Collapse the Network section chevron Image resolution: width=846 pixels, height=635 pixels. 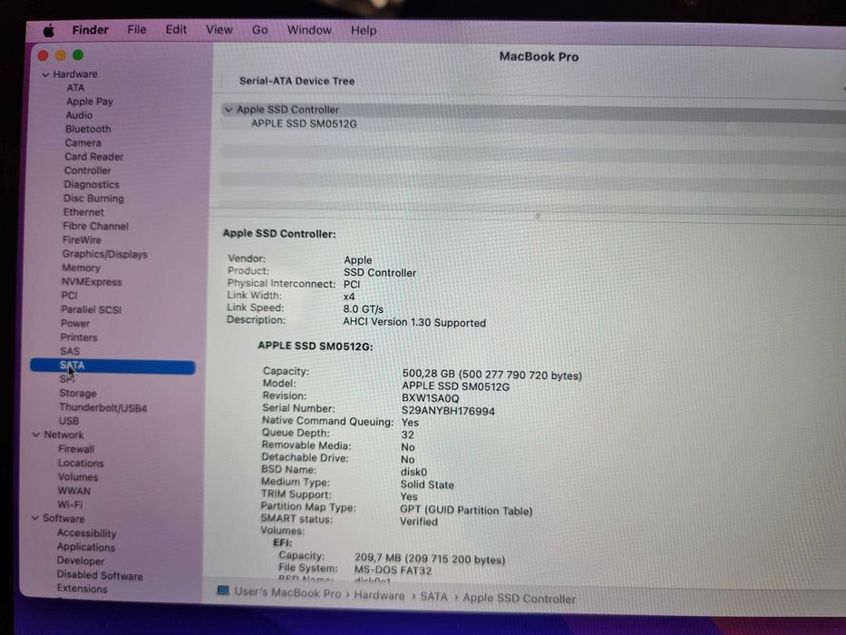point(36,435)
